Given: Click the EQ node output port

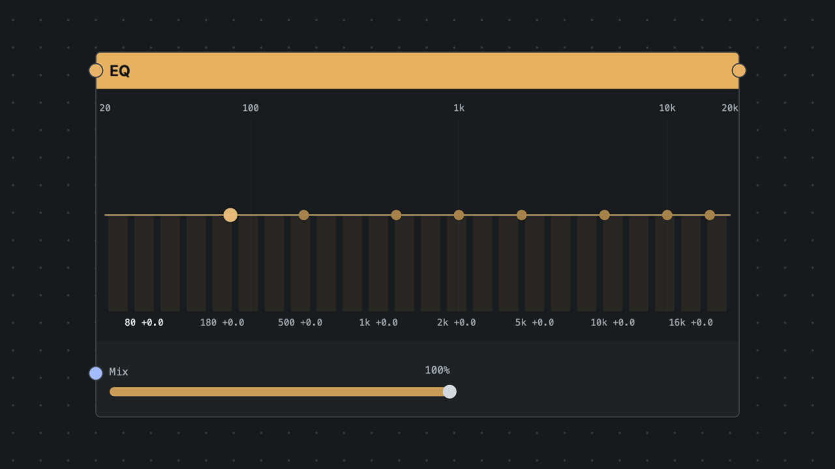Looking at the screenshot, I should (x=739, y=70).
